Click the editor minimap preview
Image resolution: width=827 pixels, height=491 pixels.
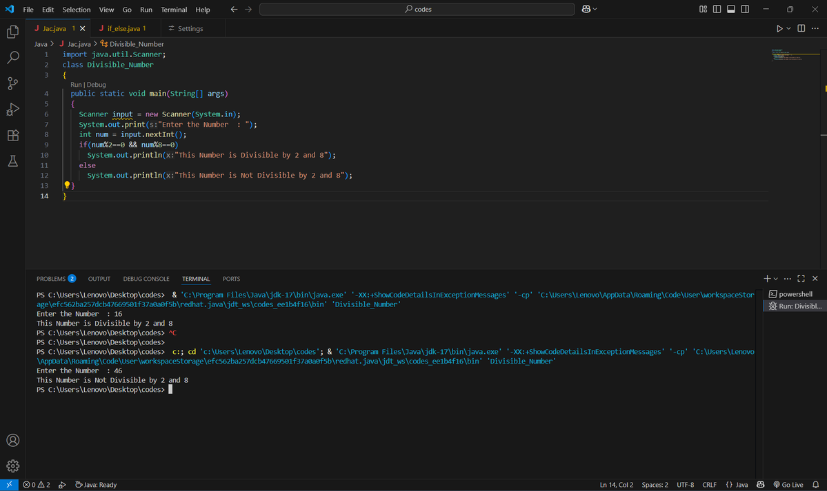pos(795,54)
